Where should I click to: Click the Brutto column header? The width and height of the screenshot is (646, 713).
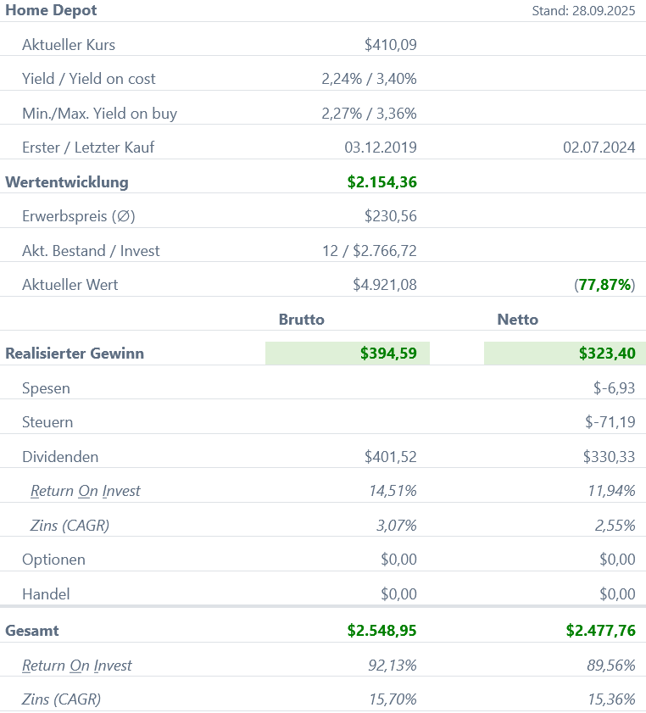coord(302,320)
